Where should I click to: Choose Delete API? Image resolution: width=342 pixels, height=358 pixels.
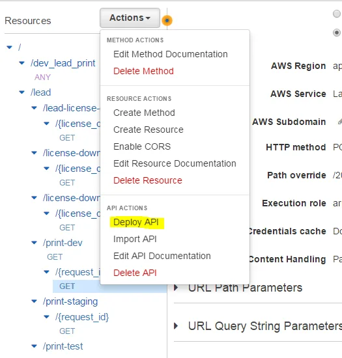[x=135, y=273]
